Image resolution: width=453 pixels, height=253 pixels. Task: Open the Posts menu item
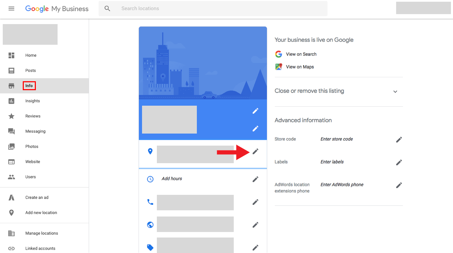click(x=31, y=71)
